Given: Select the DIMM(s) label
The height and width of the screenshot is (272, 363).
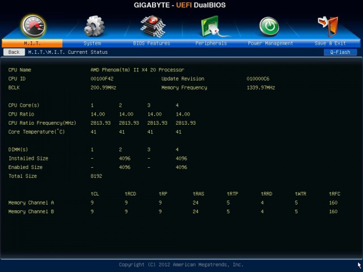Looking at the screenshot, I should (18, 150).
